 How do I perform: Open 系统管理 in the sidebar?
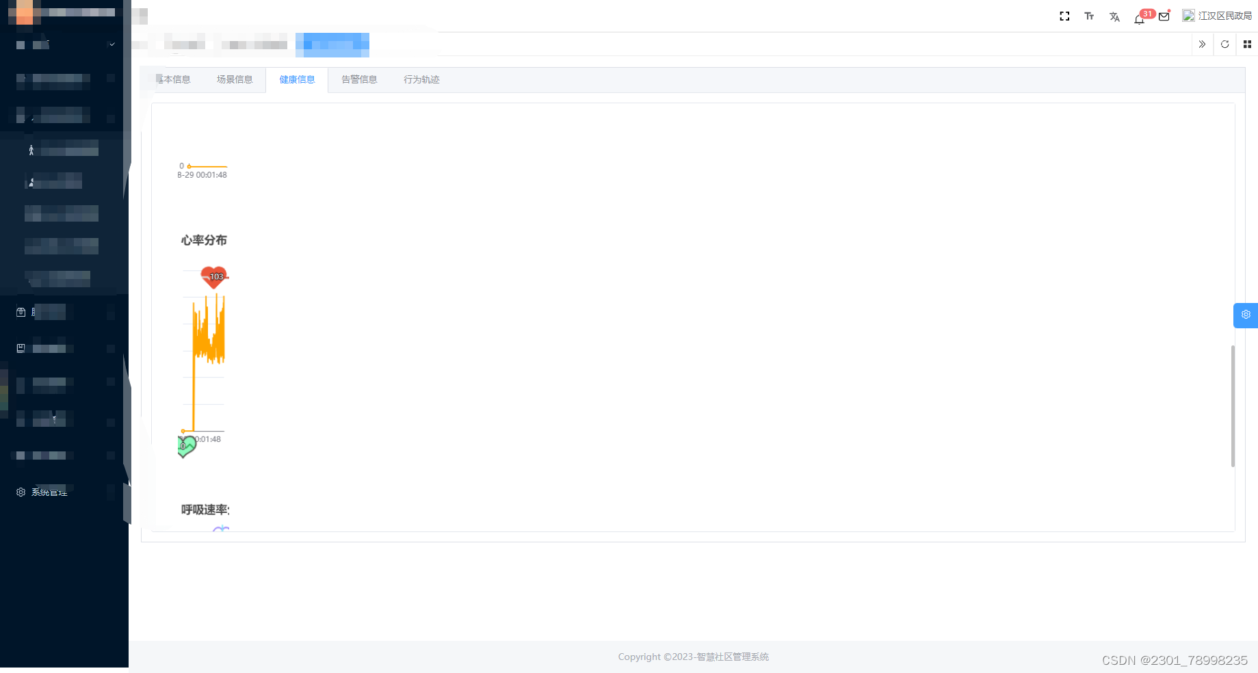[48, 492]
